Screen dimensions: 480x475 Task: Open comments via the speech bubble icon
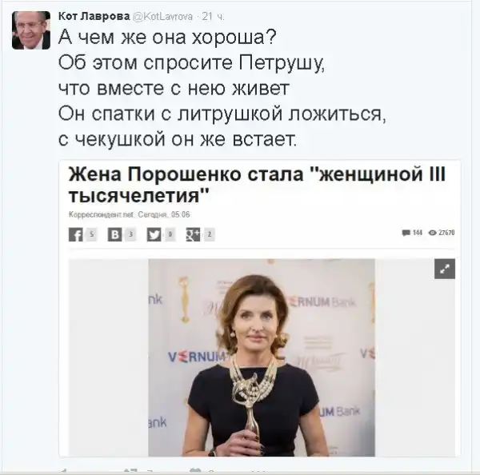click(406, 233)
